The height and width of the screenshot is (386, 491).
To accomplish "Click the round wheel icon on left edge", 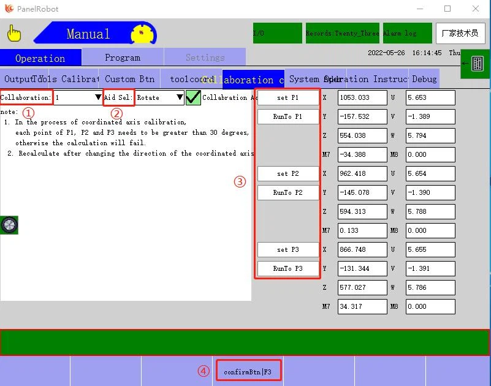I will (9, 225).
